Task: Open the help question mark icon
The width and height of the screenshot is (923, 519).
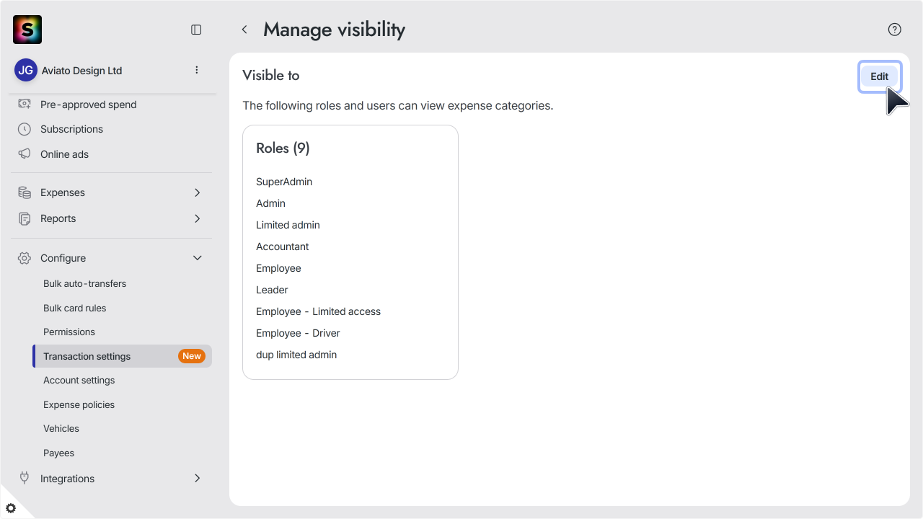Action: [x=895, y=30]
